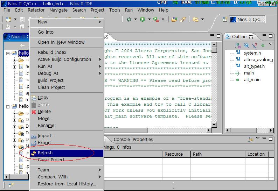Choose Refresh from the context menu
Screen dimensions: 278x191
(x=67, y=153)
